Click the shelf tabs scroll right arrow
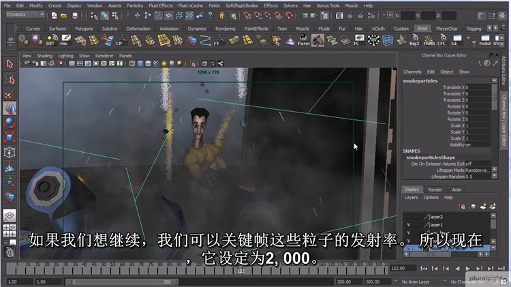 point(496,28)
